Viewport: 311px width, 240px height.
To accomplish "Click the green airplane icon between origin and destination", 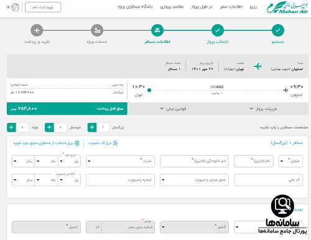I will click(258, 66).
